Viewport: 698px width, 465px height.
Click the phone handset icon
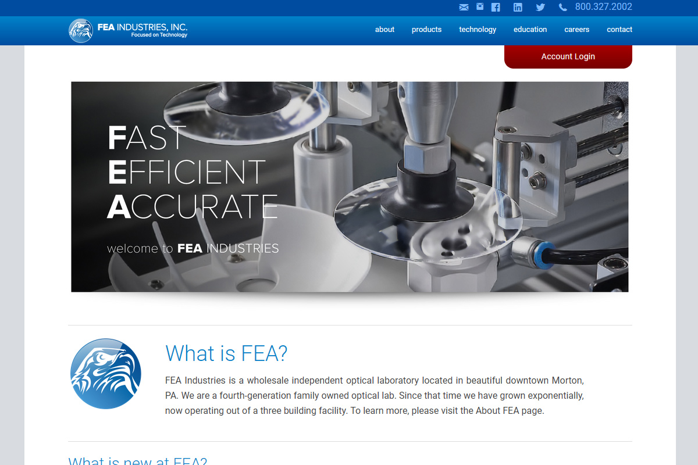562,7
